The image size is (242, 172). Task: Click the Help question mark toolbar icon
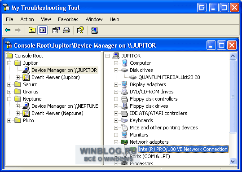[x=80, y=30]
